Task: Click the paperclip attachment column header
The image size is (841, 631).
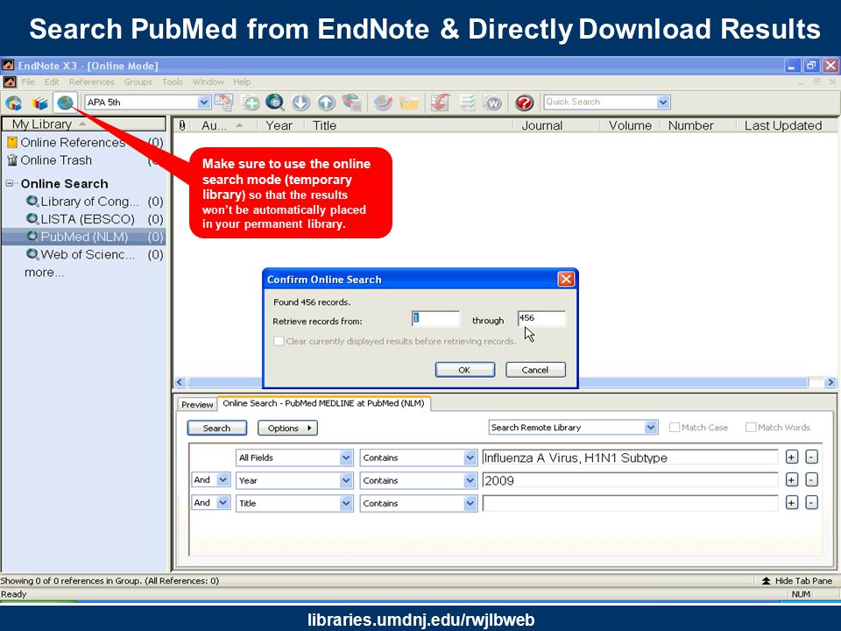Action: coord(182,125)
